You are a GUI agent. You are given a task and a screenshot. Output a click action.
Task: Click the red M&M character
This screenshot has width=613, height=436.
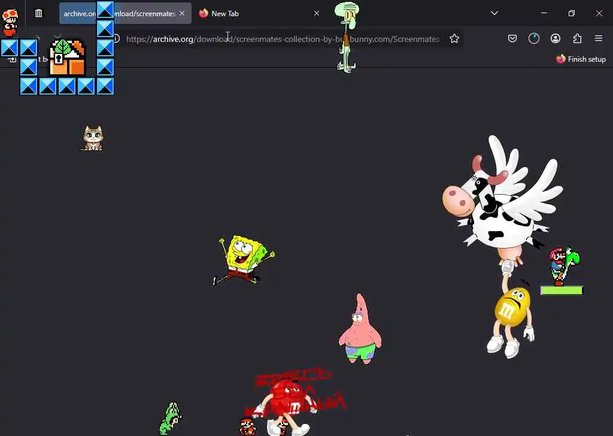coord(289,407)
